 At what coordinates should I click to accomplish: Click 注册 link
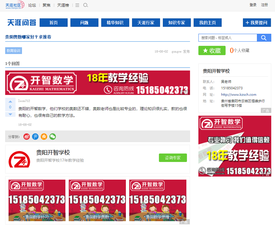(x=265, y=5)
